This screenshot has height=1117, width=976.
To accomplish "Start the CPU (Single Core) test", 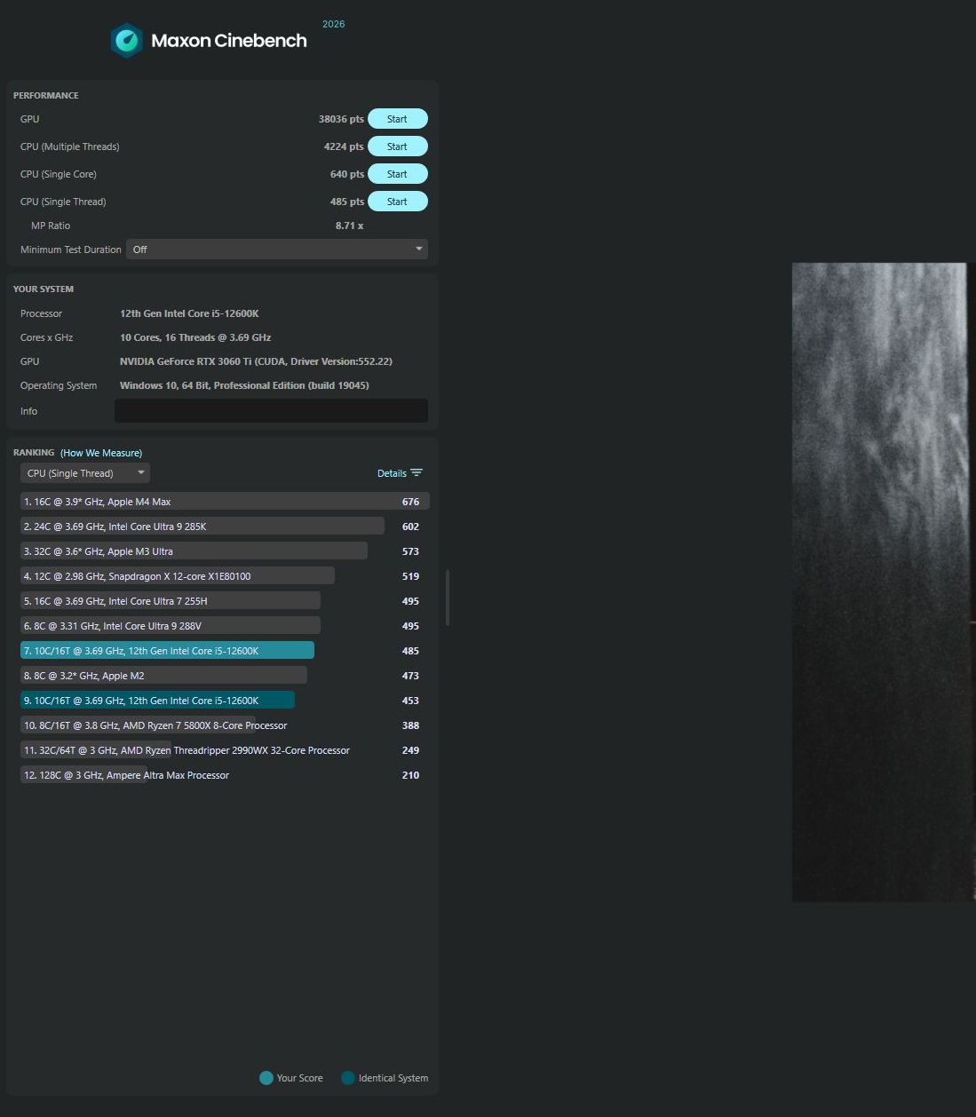I will coord(398,174).
